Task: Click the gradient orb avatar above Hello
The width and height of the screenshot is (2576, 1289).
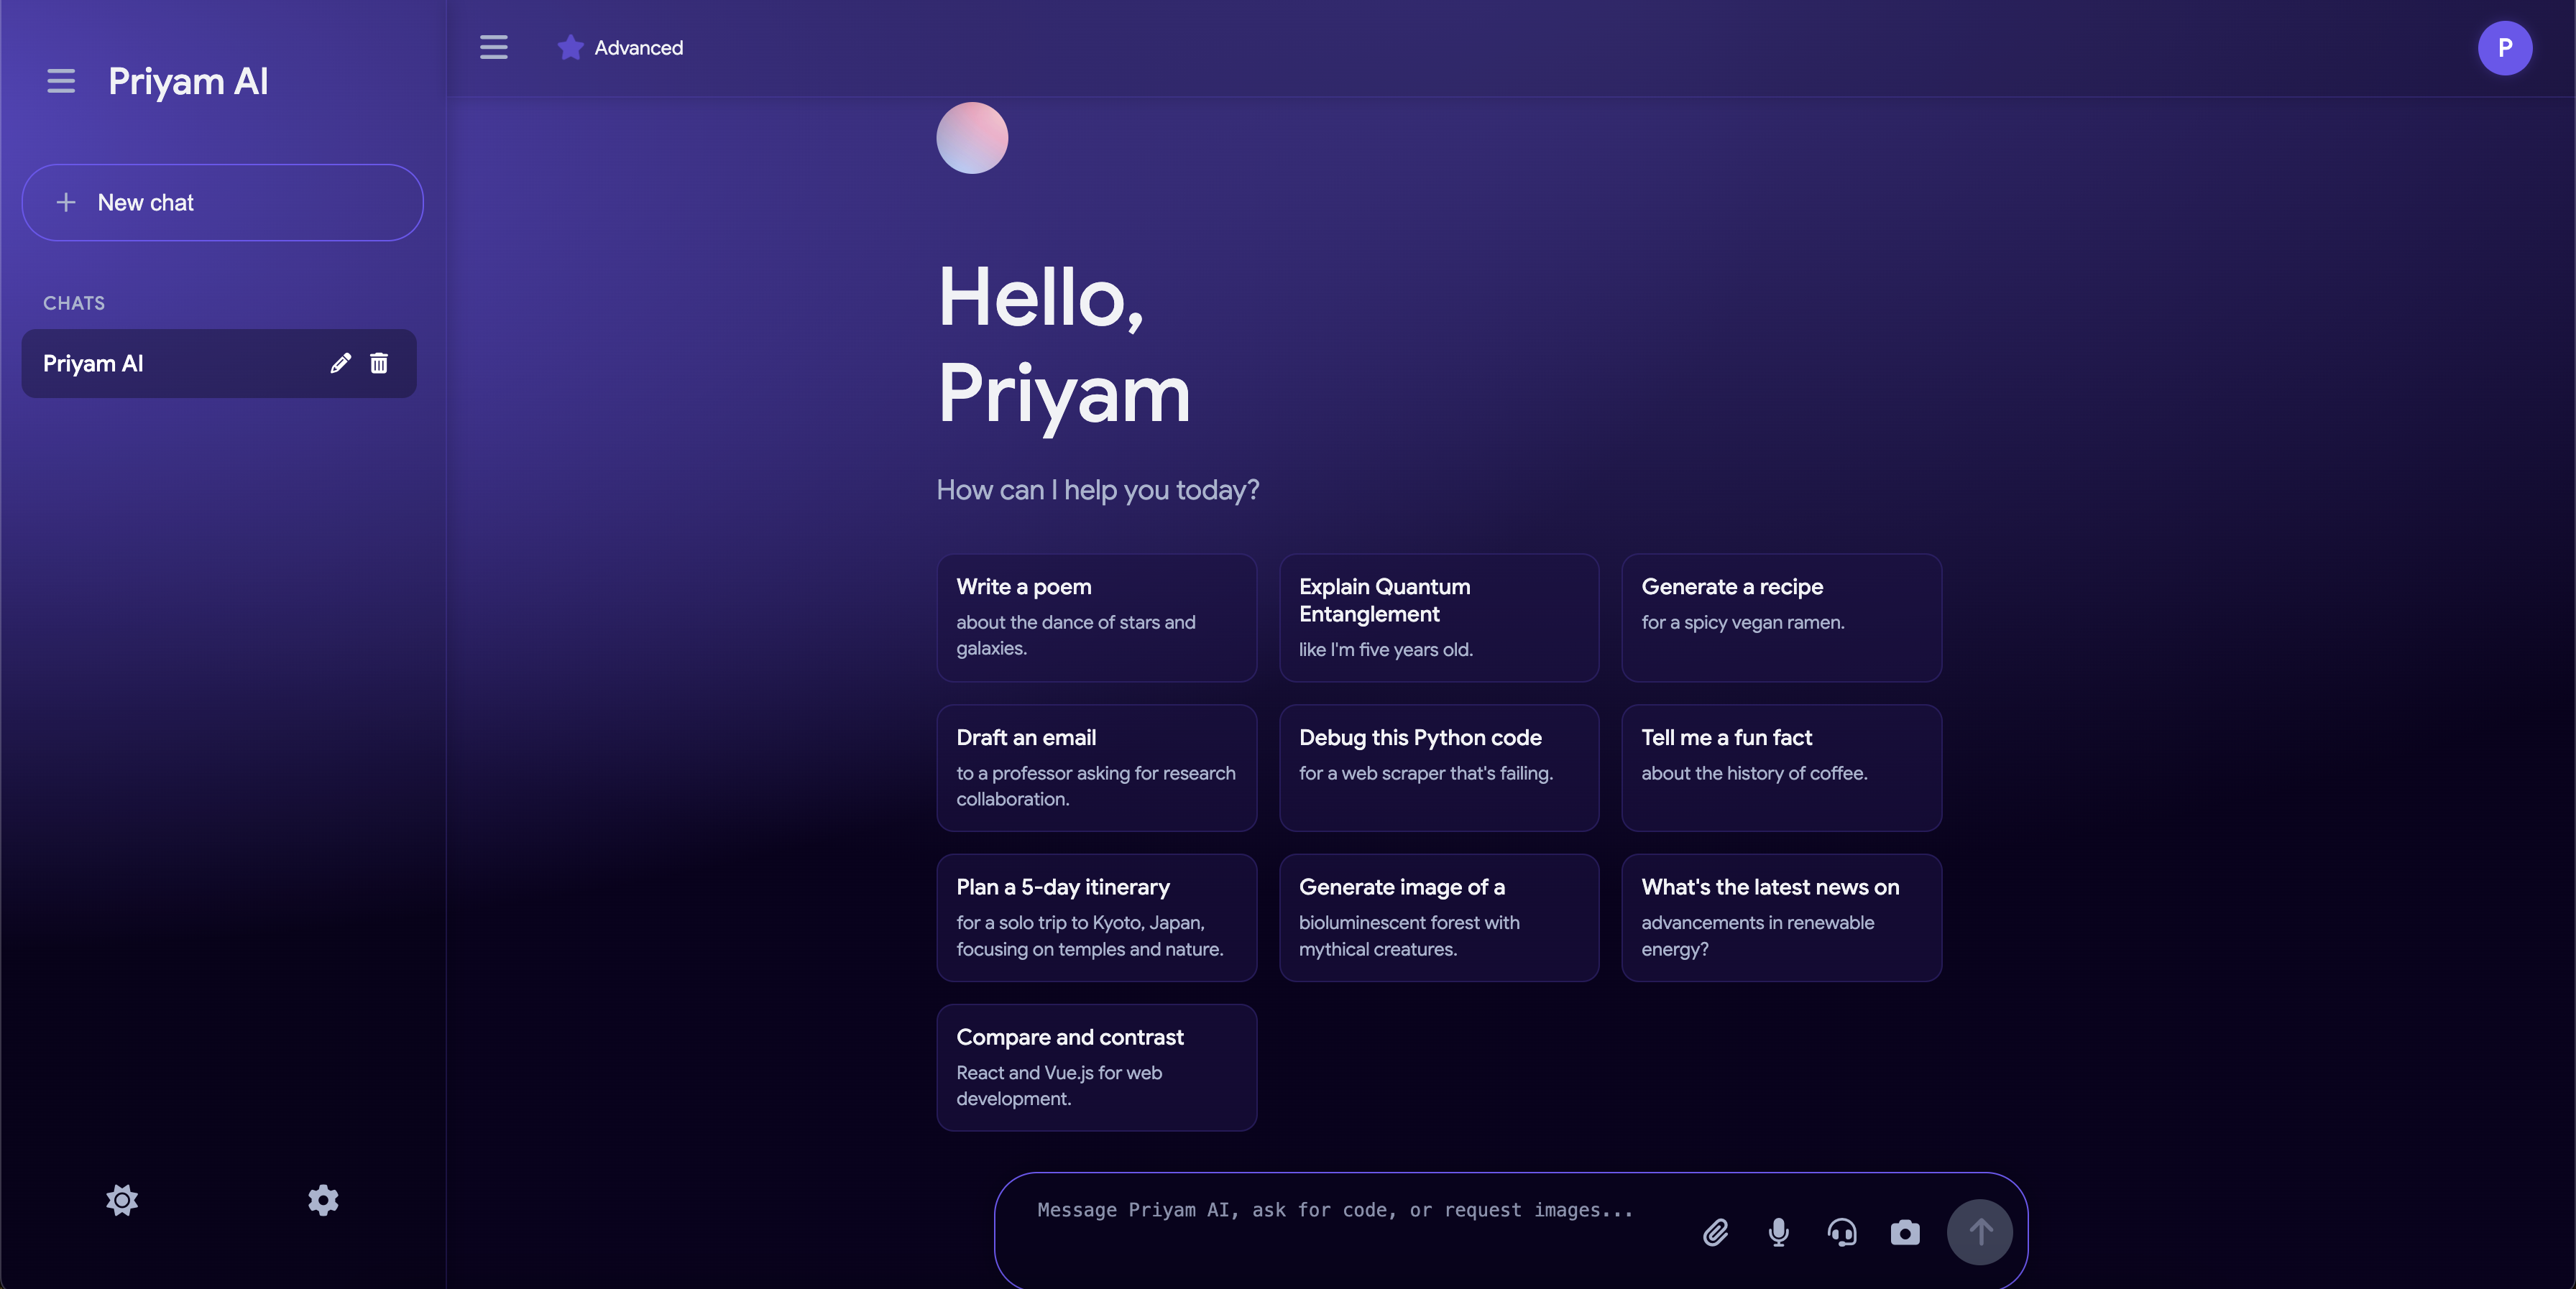Action: (x=972, y=138)
